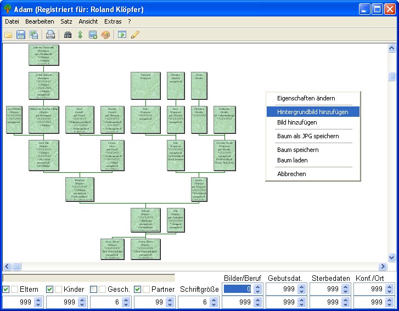Click the horizontal scrollbar thumb
This screenshot has width=399, height=311.
tap(16, 266)
